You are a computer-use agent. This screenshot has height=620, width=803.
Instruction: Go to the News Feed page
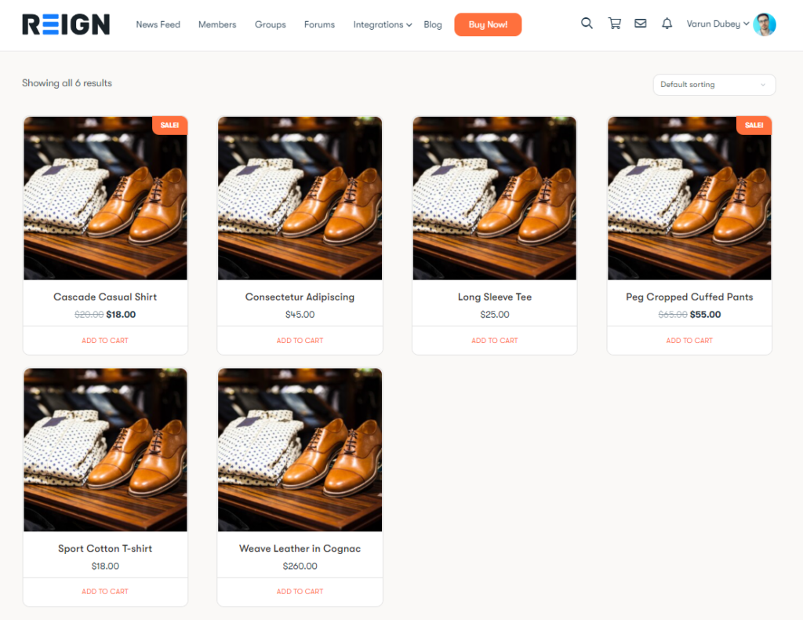click(x=158, y=24)
